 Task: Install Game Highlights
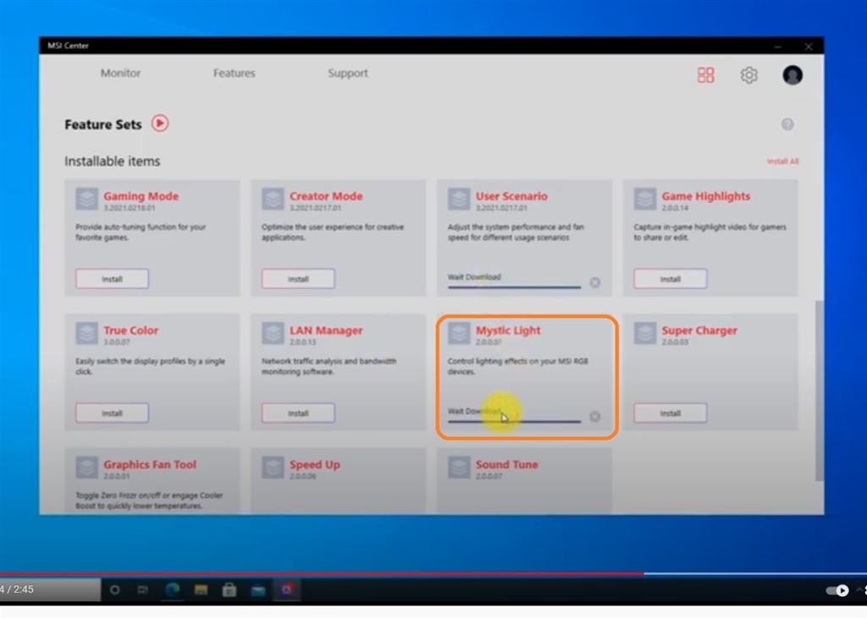click(671, 279)
